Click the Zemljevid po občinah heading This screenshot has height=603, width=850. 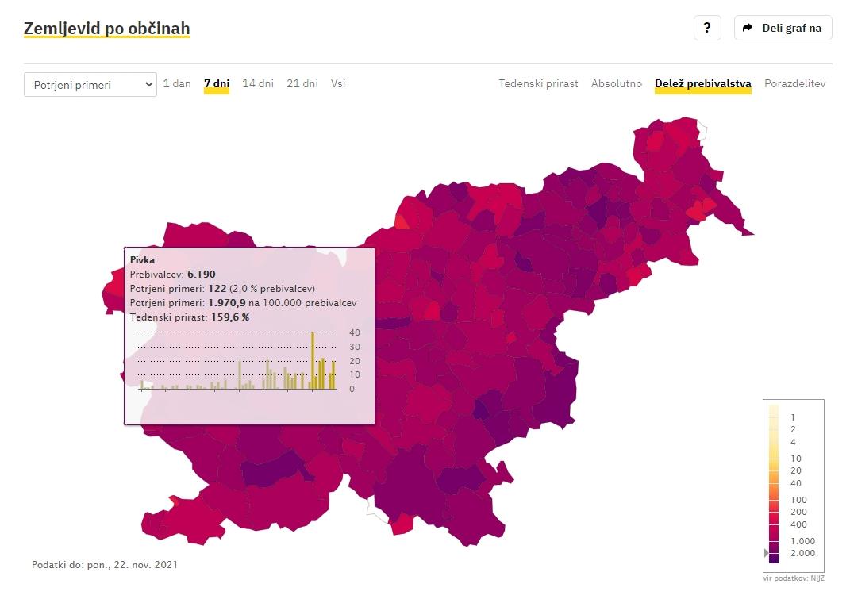pos(107,29)
